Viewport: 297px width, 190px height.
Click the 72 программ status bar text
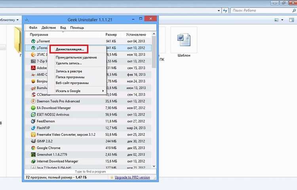click(56, 177)
